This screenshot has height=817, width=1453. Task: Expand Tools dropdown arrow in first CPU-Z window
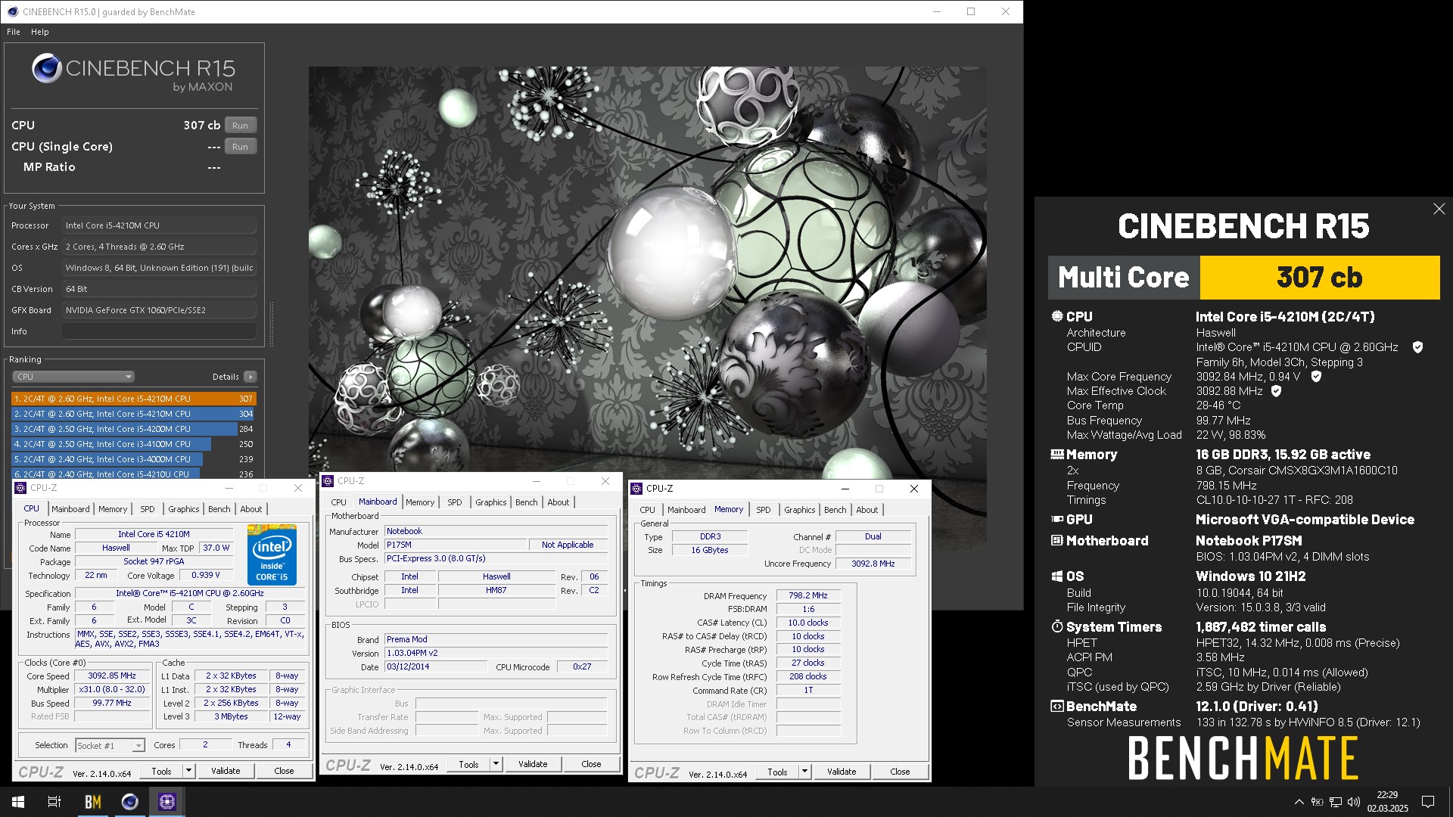188,771
